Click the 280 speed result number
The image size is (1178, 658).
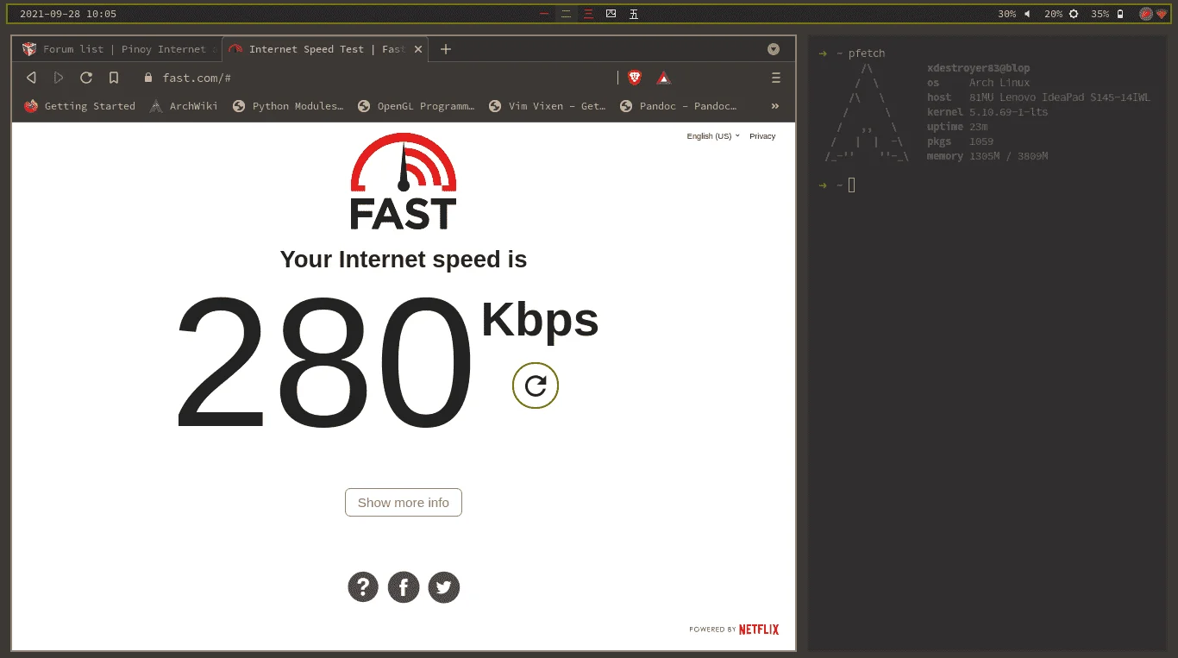[324, 361]
